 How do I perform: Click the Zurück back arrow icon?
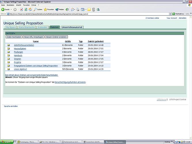click(x=3, y=10)
